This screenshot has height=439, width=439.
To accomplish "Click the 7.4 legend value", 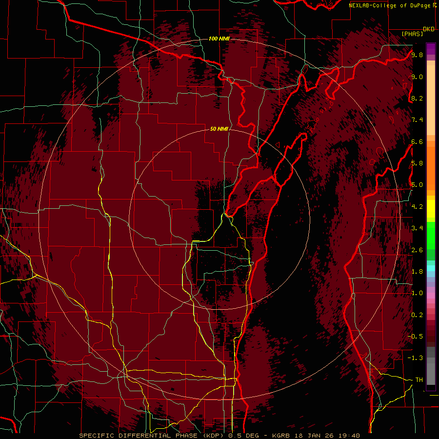I will tap(417, 120).
